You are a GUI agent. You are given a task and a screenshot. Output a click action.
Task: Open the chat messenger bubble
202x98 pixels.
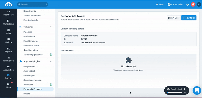pos(197,90)
